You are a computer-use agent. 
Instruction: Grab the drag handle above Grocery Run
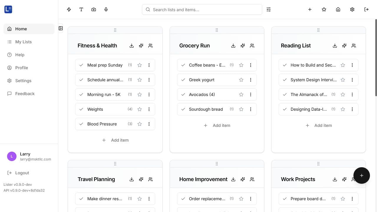coord(217,30)
